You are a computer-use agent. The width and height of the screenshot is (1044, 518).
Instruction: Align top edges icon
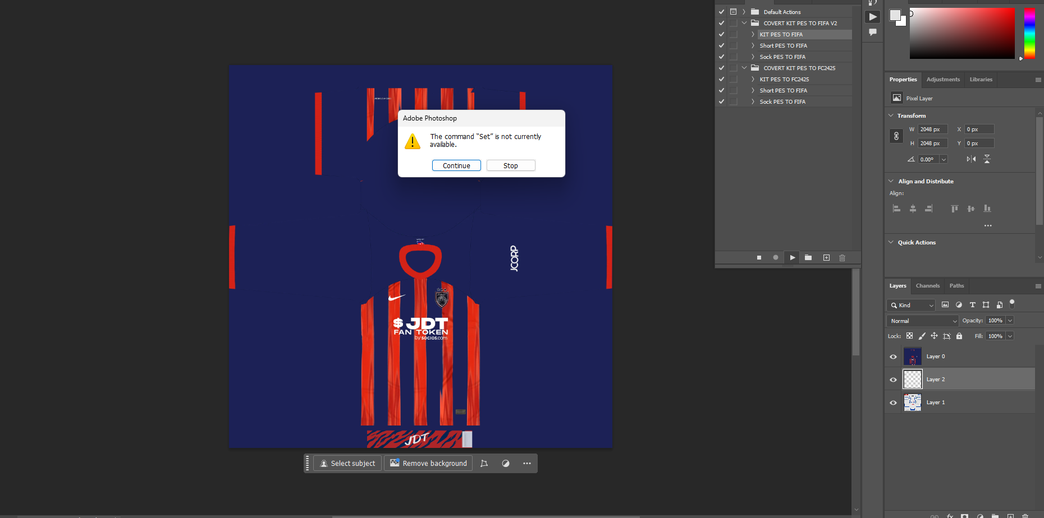point(954,209)
